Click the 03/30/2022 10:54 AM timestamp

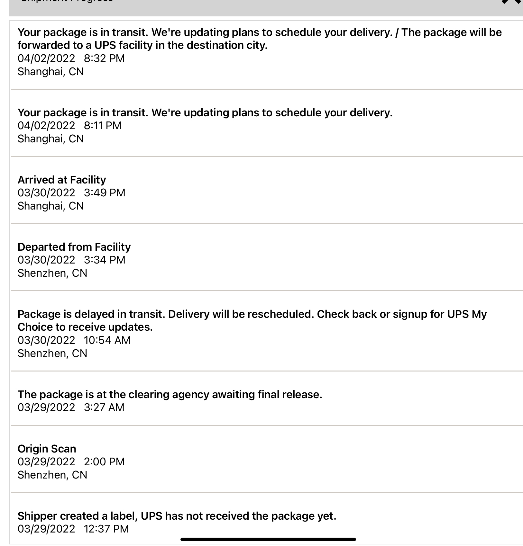[x=74, y=340]
